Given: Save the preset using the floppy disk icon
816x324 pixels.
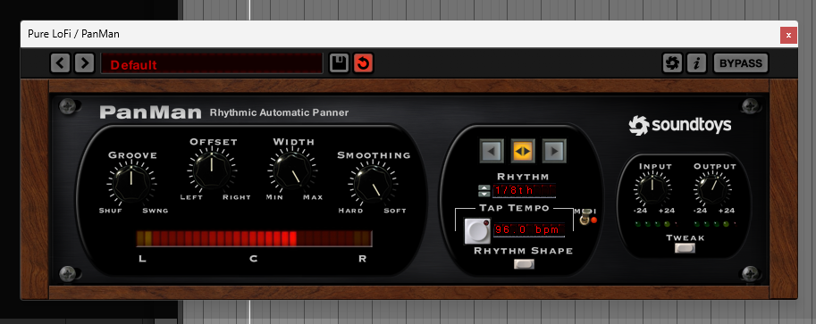Looking at the screenshot, I should [340, 63].
